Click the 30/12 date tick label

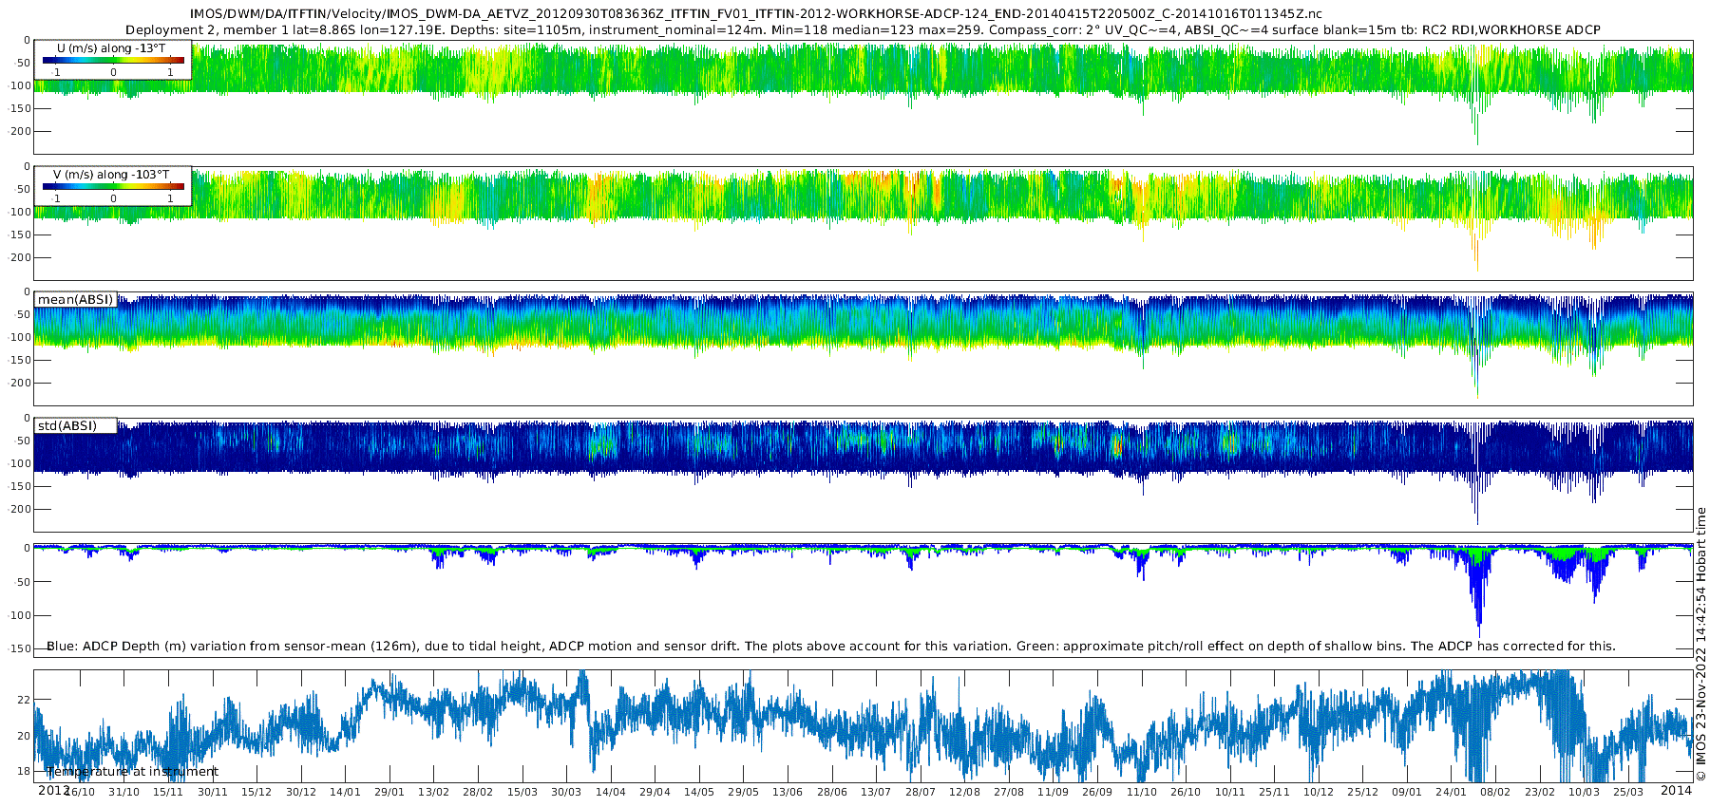click(301, 793)
